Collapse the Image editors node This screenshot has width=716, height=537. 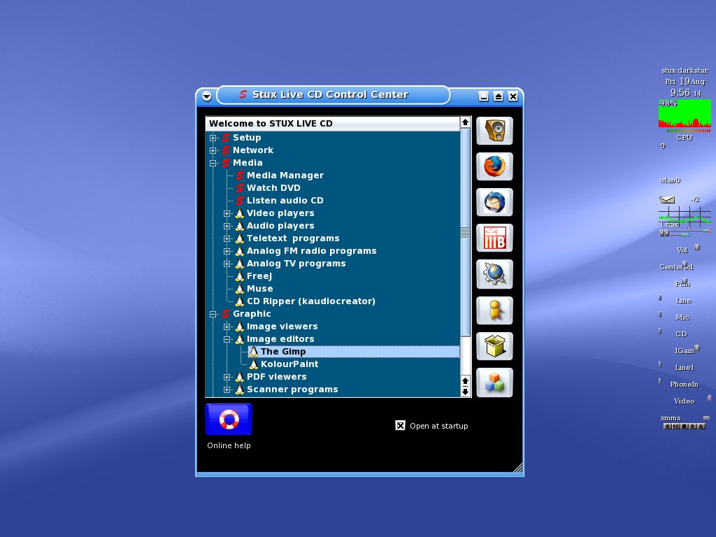tap(227, 339)
